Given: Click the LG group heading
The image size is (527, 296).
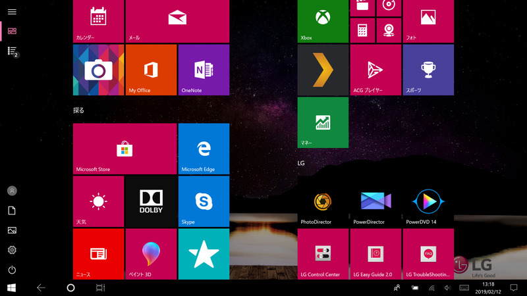Looking at the screenshot, I should pos(301,163).
